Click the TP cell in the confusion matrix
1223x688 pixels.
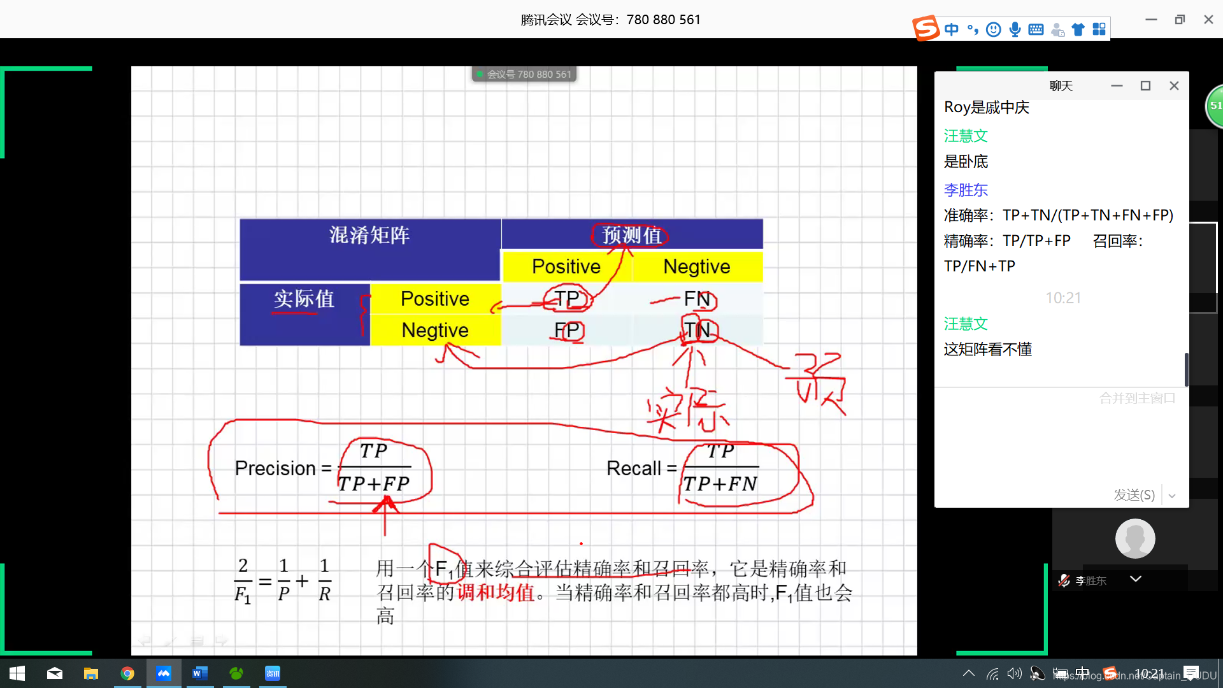[x=566, y=299]
